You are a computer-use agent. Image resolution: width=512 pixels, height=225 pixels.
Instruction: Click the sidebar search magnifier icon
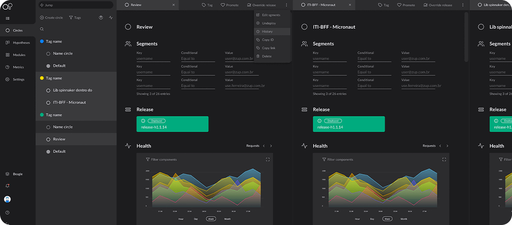[x=42, y=29]
